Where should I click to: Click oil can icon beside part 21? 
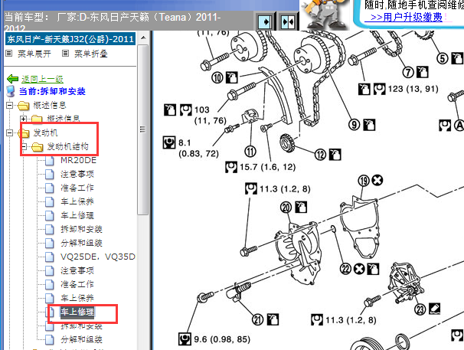click(273, 319)
